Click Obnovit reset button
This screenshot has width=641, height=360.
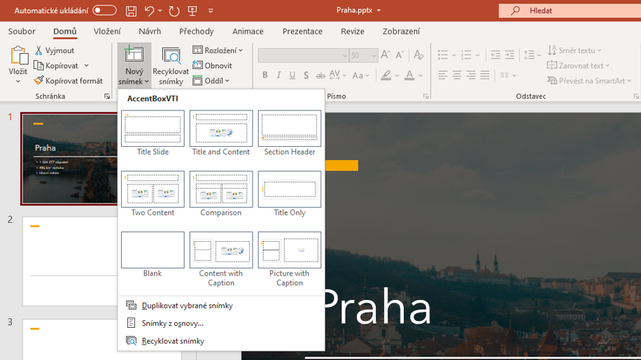coord(213,65)
